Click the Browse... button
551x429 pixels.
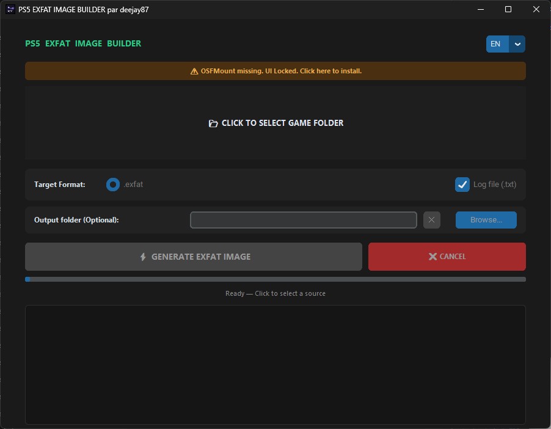486,220
